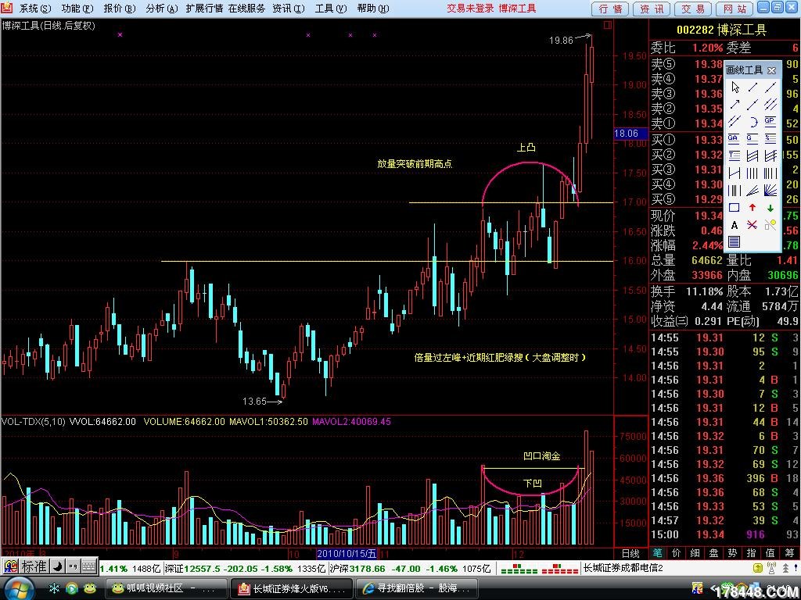
Task: Select the GP golden ratio line tool
Action: click(770, 121)
